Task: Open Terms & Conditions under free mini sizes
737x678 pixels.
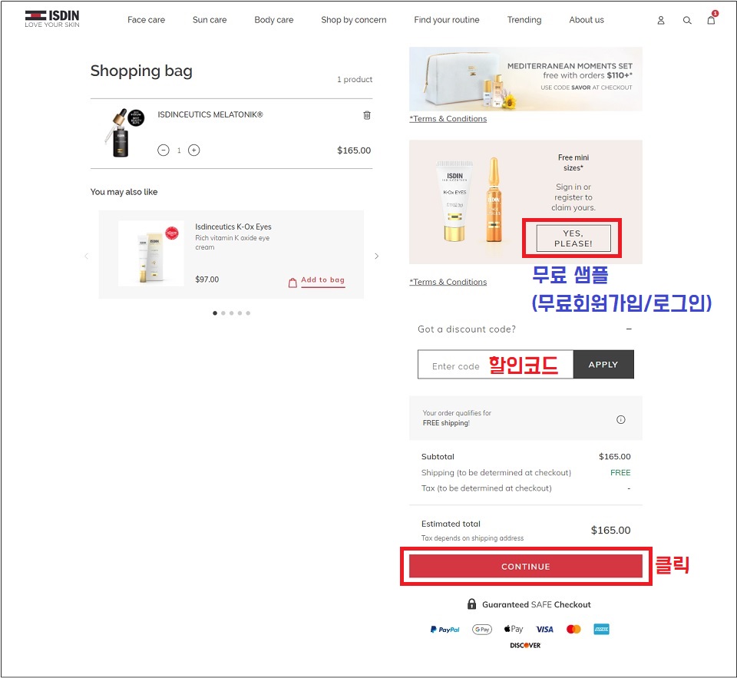Action: click(x=448, y=282)
